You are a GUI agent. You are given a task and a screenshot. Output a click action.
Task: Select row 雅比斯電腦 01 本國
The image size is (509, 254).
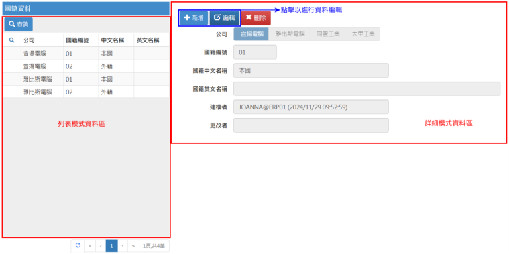coord(86,79)
